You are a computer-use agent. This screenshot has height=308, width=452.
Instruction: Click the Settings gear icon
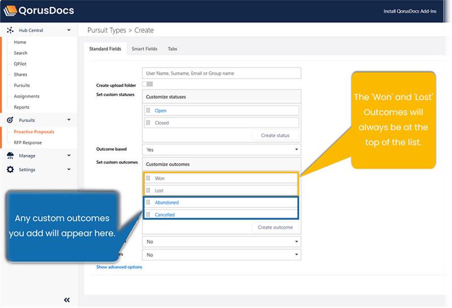tap(10, 170)
